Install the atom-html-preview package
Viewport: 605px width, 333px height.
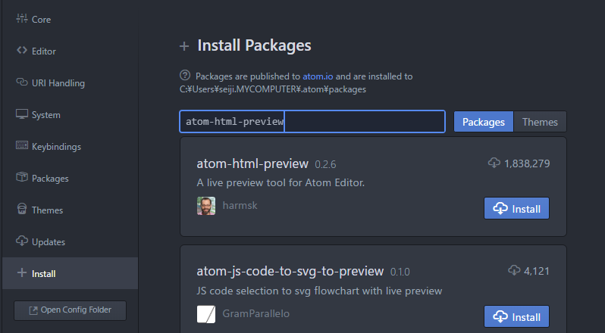click(516, 209)
